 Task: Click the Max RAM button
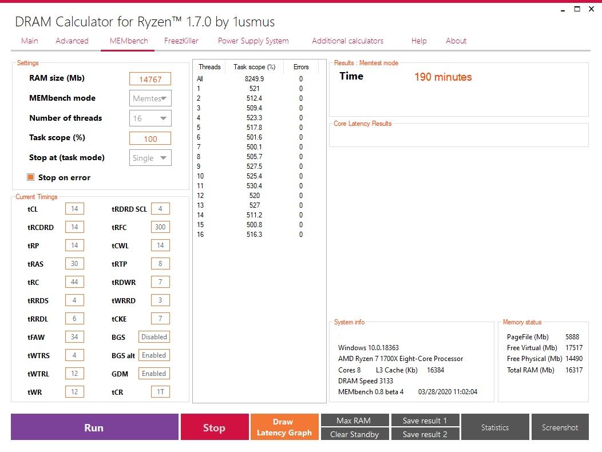[x=355, y=420]
